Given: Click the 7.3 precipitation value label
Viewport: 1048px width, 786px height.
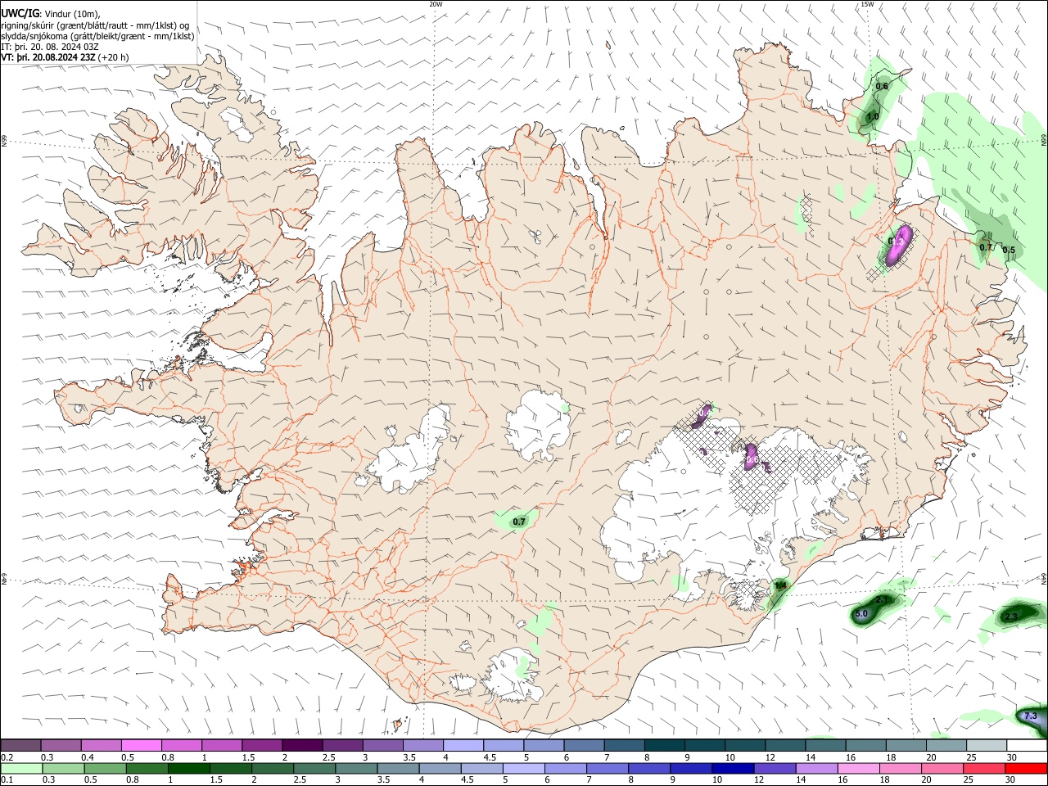Looking at the screenshot, I should 1030,716.
